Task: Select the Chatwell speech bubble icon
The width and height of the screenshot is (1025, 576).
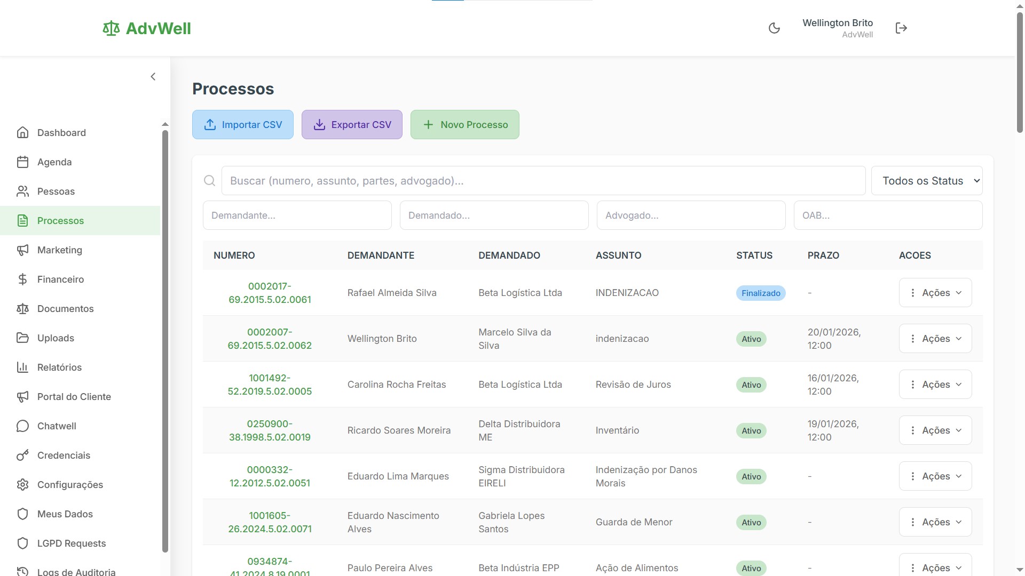Action: point(22,426)
